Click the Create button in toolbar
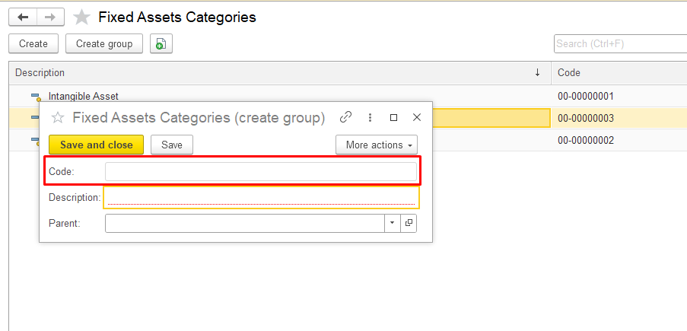 (33, 44)
